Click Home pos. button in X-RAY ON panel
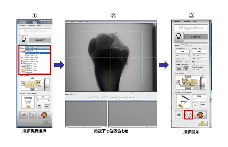The image size is (228, 147). (x=203, y=105)
